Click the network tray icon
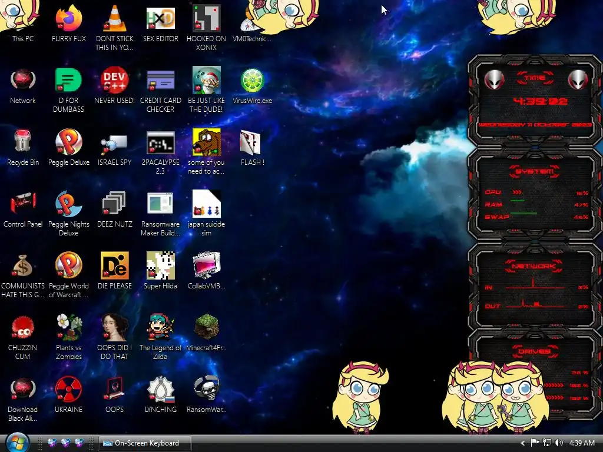The width and height of the screenshot is (603, 452). coord(547,443)
